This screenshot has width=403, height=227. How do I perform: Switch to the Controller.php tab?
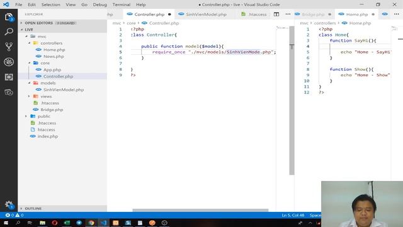pos(149,15)
